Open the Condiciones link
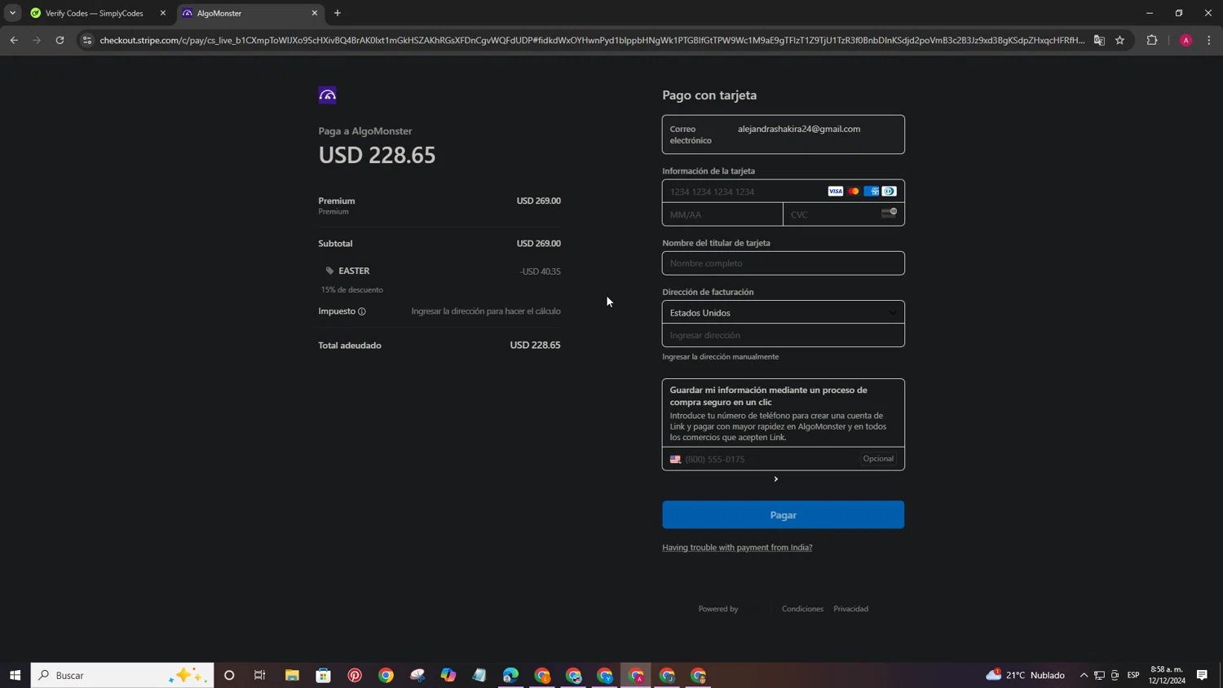The width and height of the screenshot is (1223, 688). pyautogui.click(x=802, y=609)
